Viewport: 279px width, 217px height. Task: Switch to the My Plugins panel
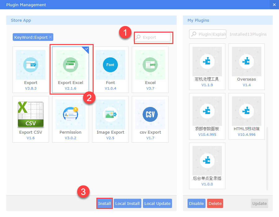point(198,20)
